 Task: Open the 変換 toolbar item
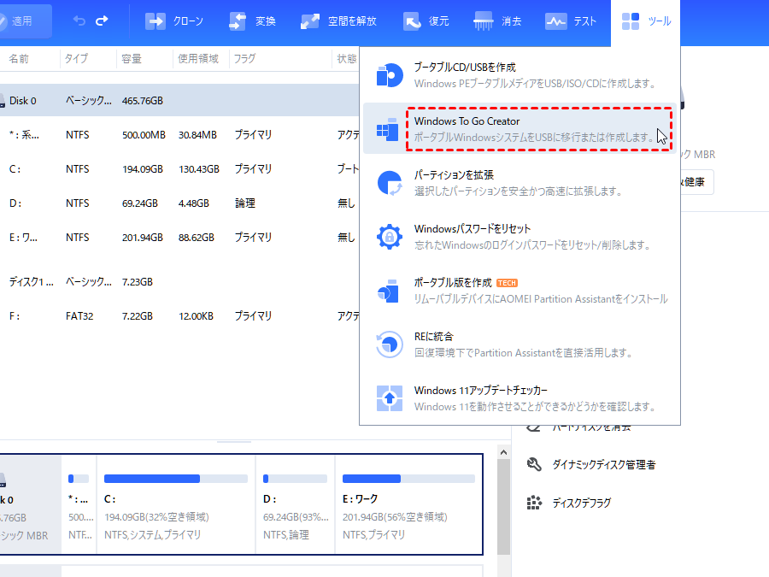click(252, 21)
